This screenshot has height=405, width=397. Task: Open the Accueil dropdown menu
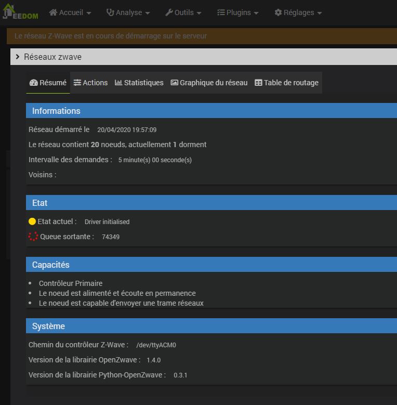click(x=70, y=12)
